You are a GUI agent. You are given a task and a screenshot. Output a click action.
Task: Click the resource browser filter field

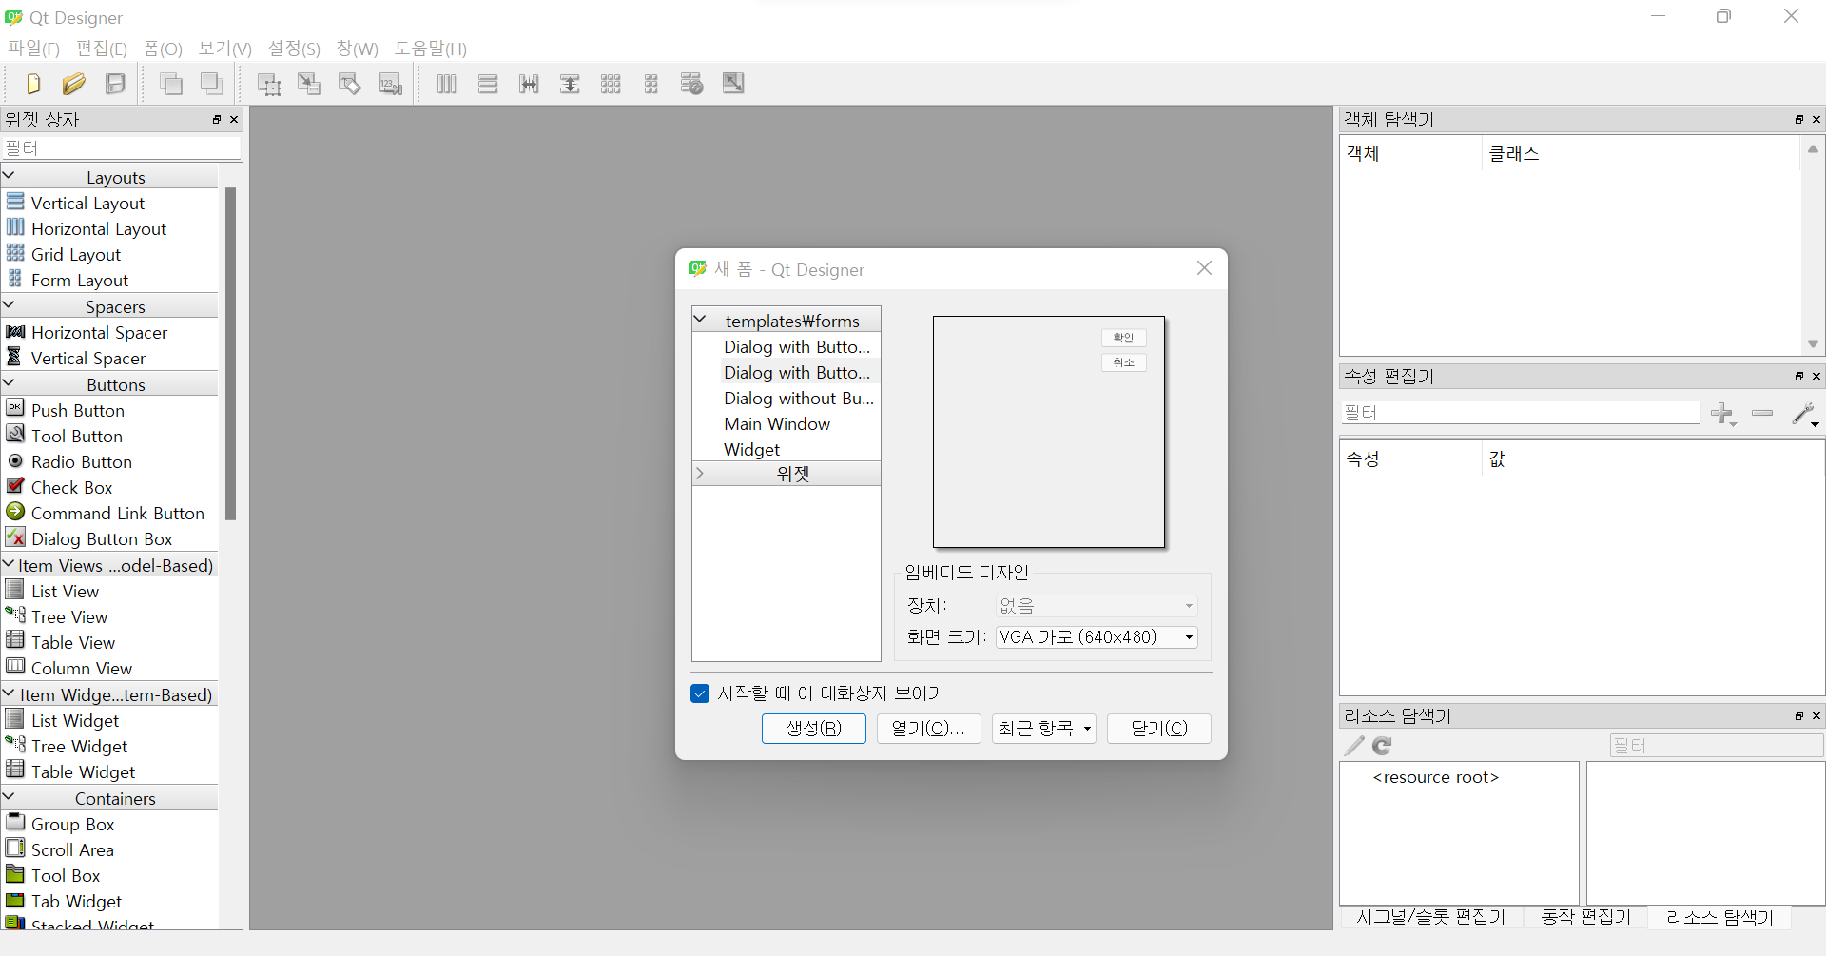1717,746
